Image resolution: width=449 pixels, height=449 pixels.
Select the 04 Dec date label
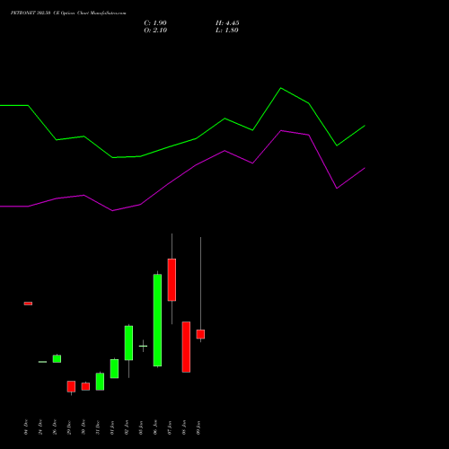pos(26,427)
